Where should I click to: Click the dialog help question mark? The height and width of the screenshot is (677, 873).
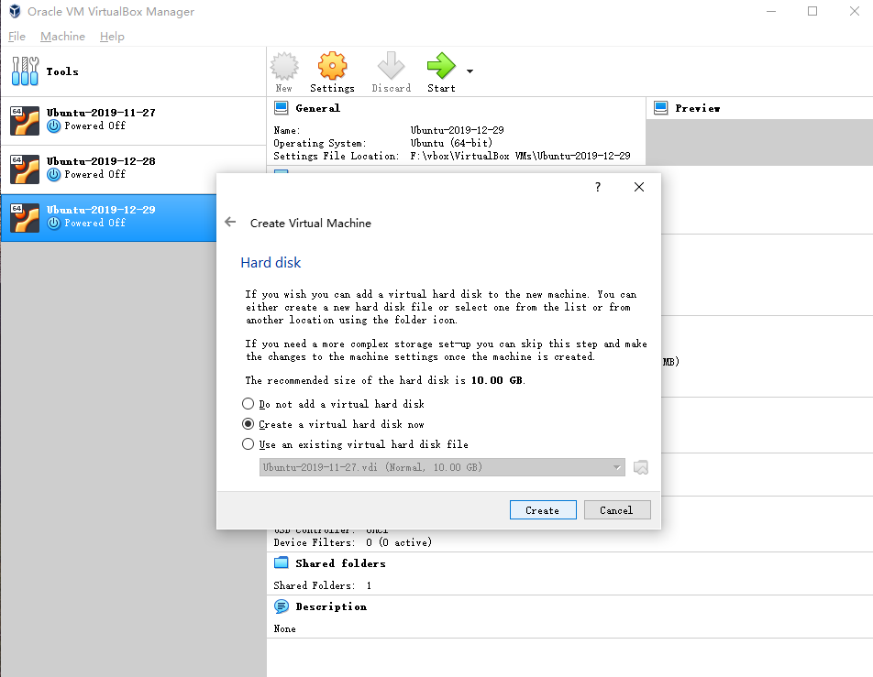pyautogui.click(x=598, y=187)
